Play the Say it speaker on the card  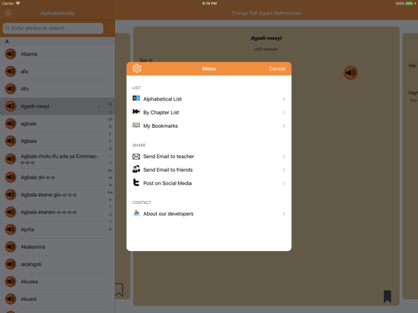pyautogui.click(x=351, y=73)
